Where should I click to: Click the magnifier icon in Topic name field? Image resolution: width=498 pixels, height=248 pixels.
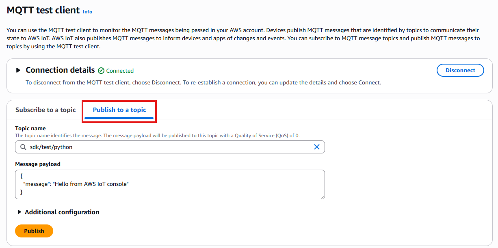tap(23, 147)
